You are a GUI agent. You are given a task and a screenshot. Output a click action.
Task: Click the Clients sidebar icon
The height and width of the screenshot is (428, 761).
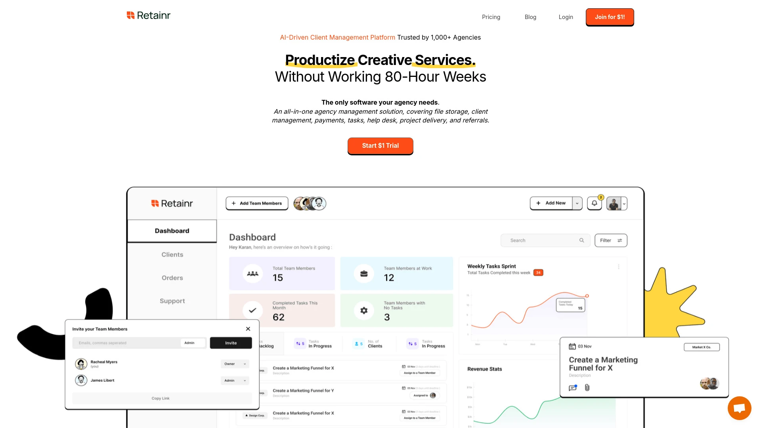(172, 254)
